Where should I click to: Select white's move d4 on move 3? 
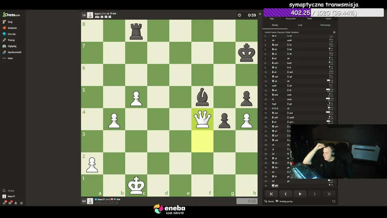pos(273,40)
